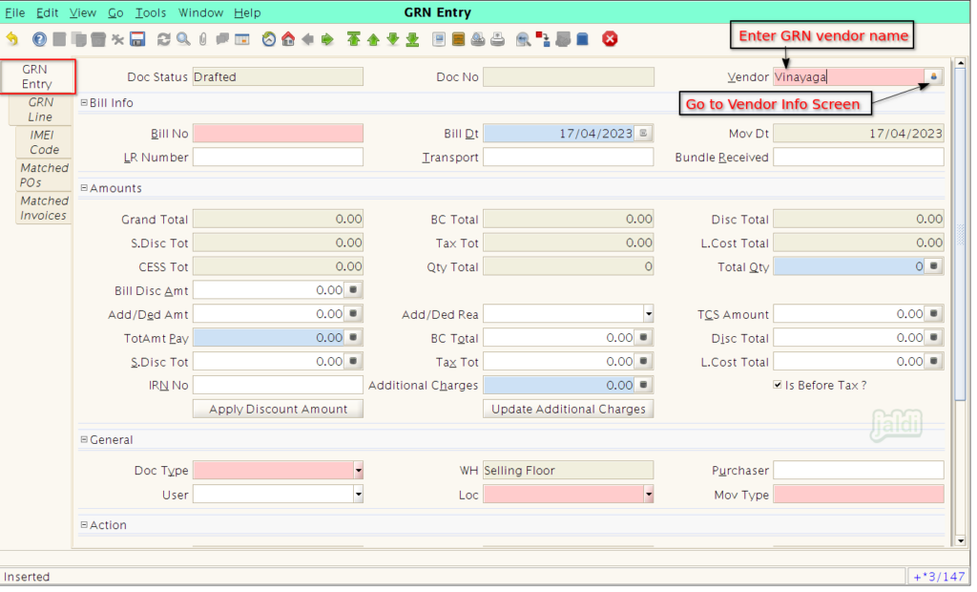Focus the Transport input field
The height and width of the screenshot is (592, 977).
pyautogui.click(x=569, y=158)
